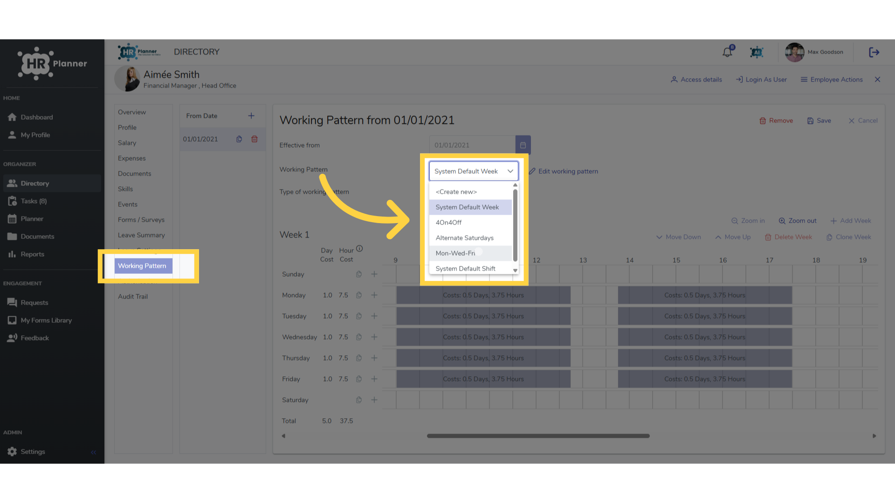Click the horizontal timeline scrollbar
895x503 pixels.
(538, 436)
